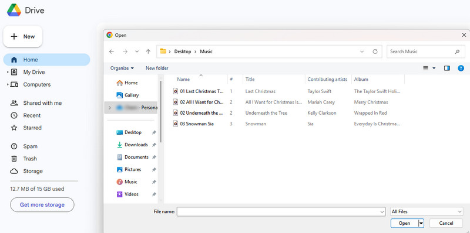This screenshot has width=470, height=233.
Task: Expand the Computers tree arrow
Action: click(x=8, y=84)
